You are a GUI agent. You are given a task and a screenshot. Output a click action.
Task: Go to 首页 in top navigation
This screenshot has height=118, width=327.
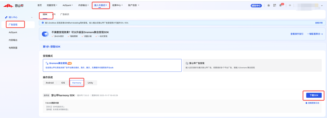point(40,5)
